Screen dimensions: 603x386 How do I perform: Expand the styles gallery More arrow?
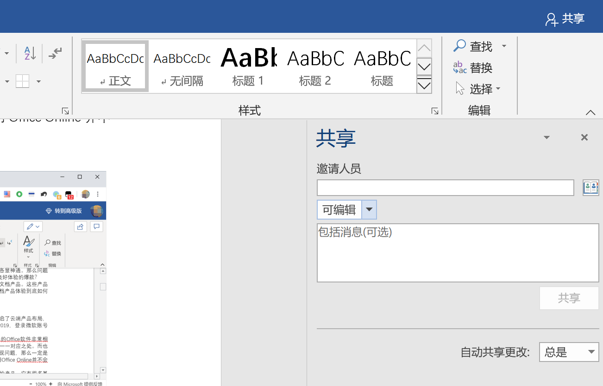click(424, 85)
